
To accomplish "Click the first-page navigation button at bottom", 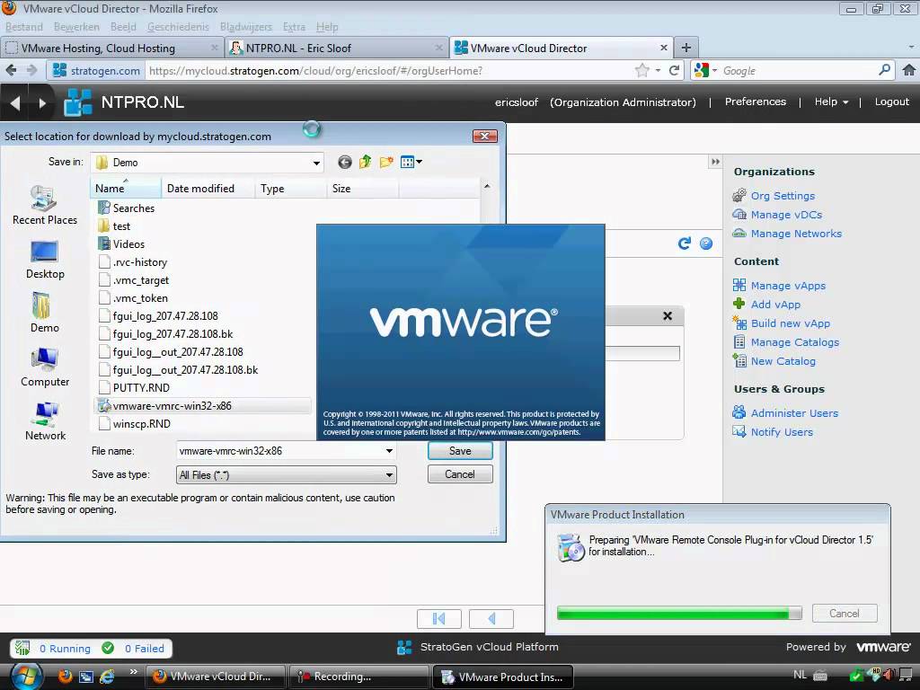I will pos(438,618).
